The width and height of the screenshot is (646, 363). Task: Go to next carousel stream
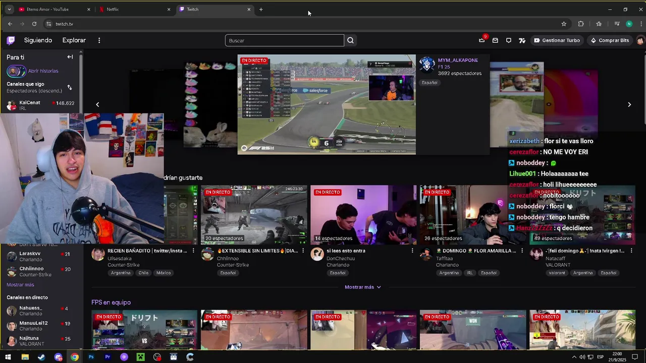pos(629,104)
